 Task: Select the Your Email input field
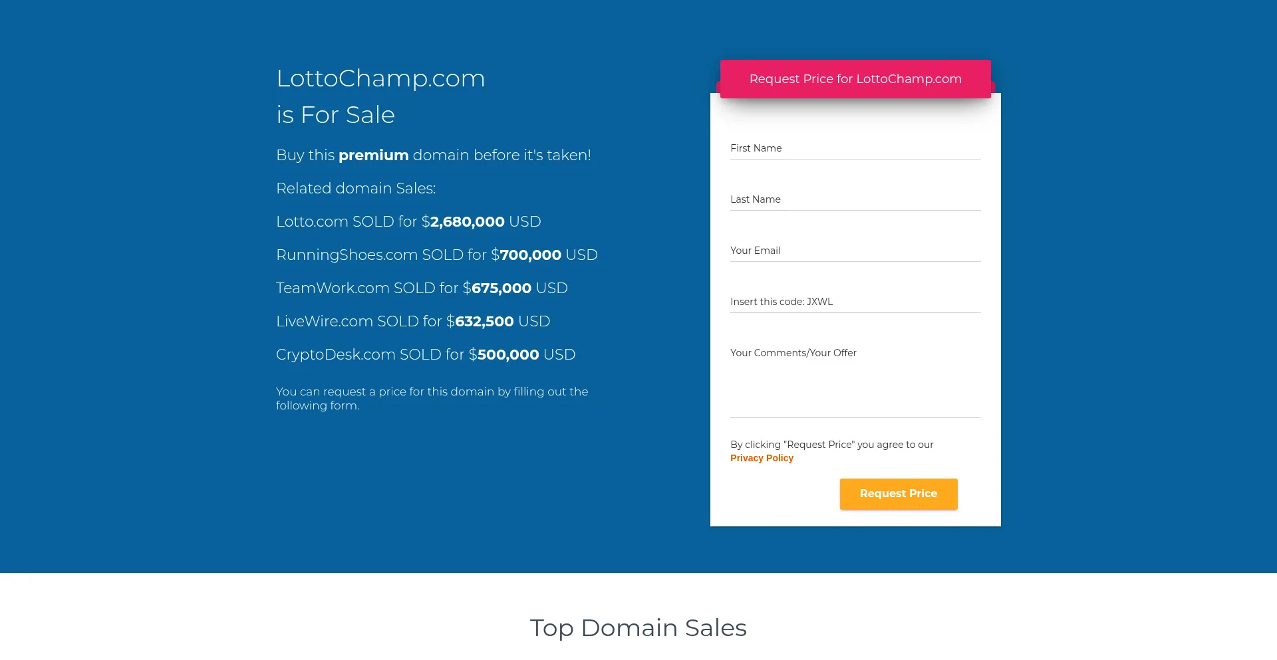pyautogui.click(x=855, y=251)
